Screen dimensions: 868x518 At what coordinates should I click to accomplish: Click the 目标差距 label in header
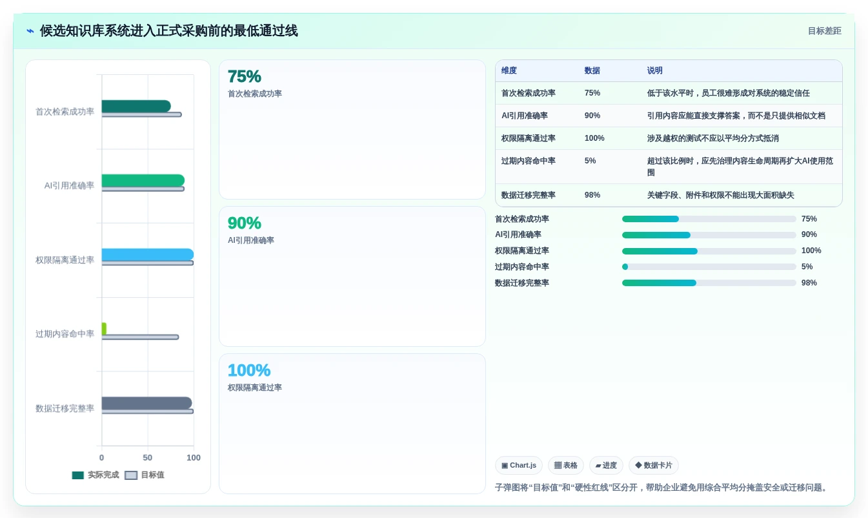(x=824, y=31)
